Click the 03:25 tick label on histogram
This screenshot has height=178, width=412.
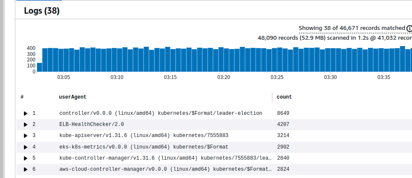point(277,77)
